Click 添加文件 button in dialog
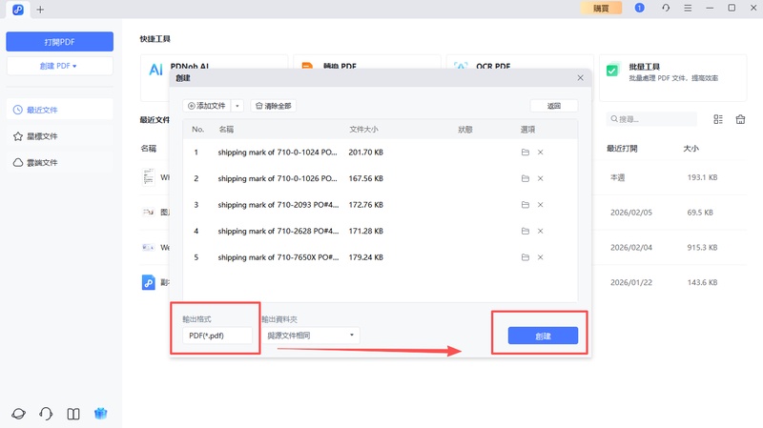 tap(207, 106)
